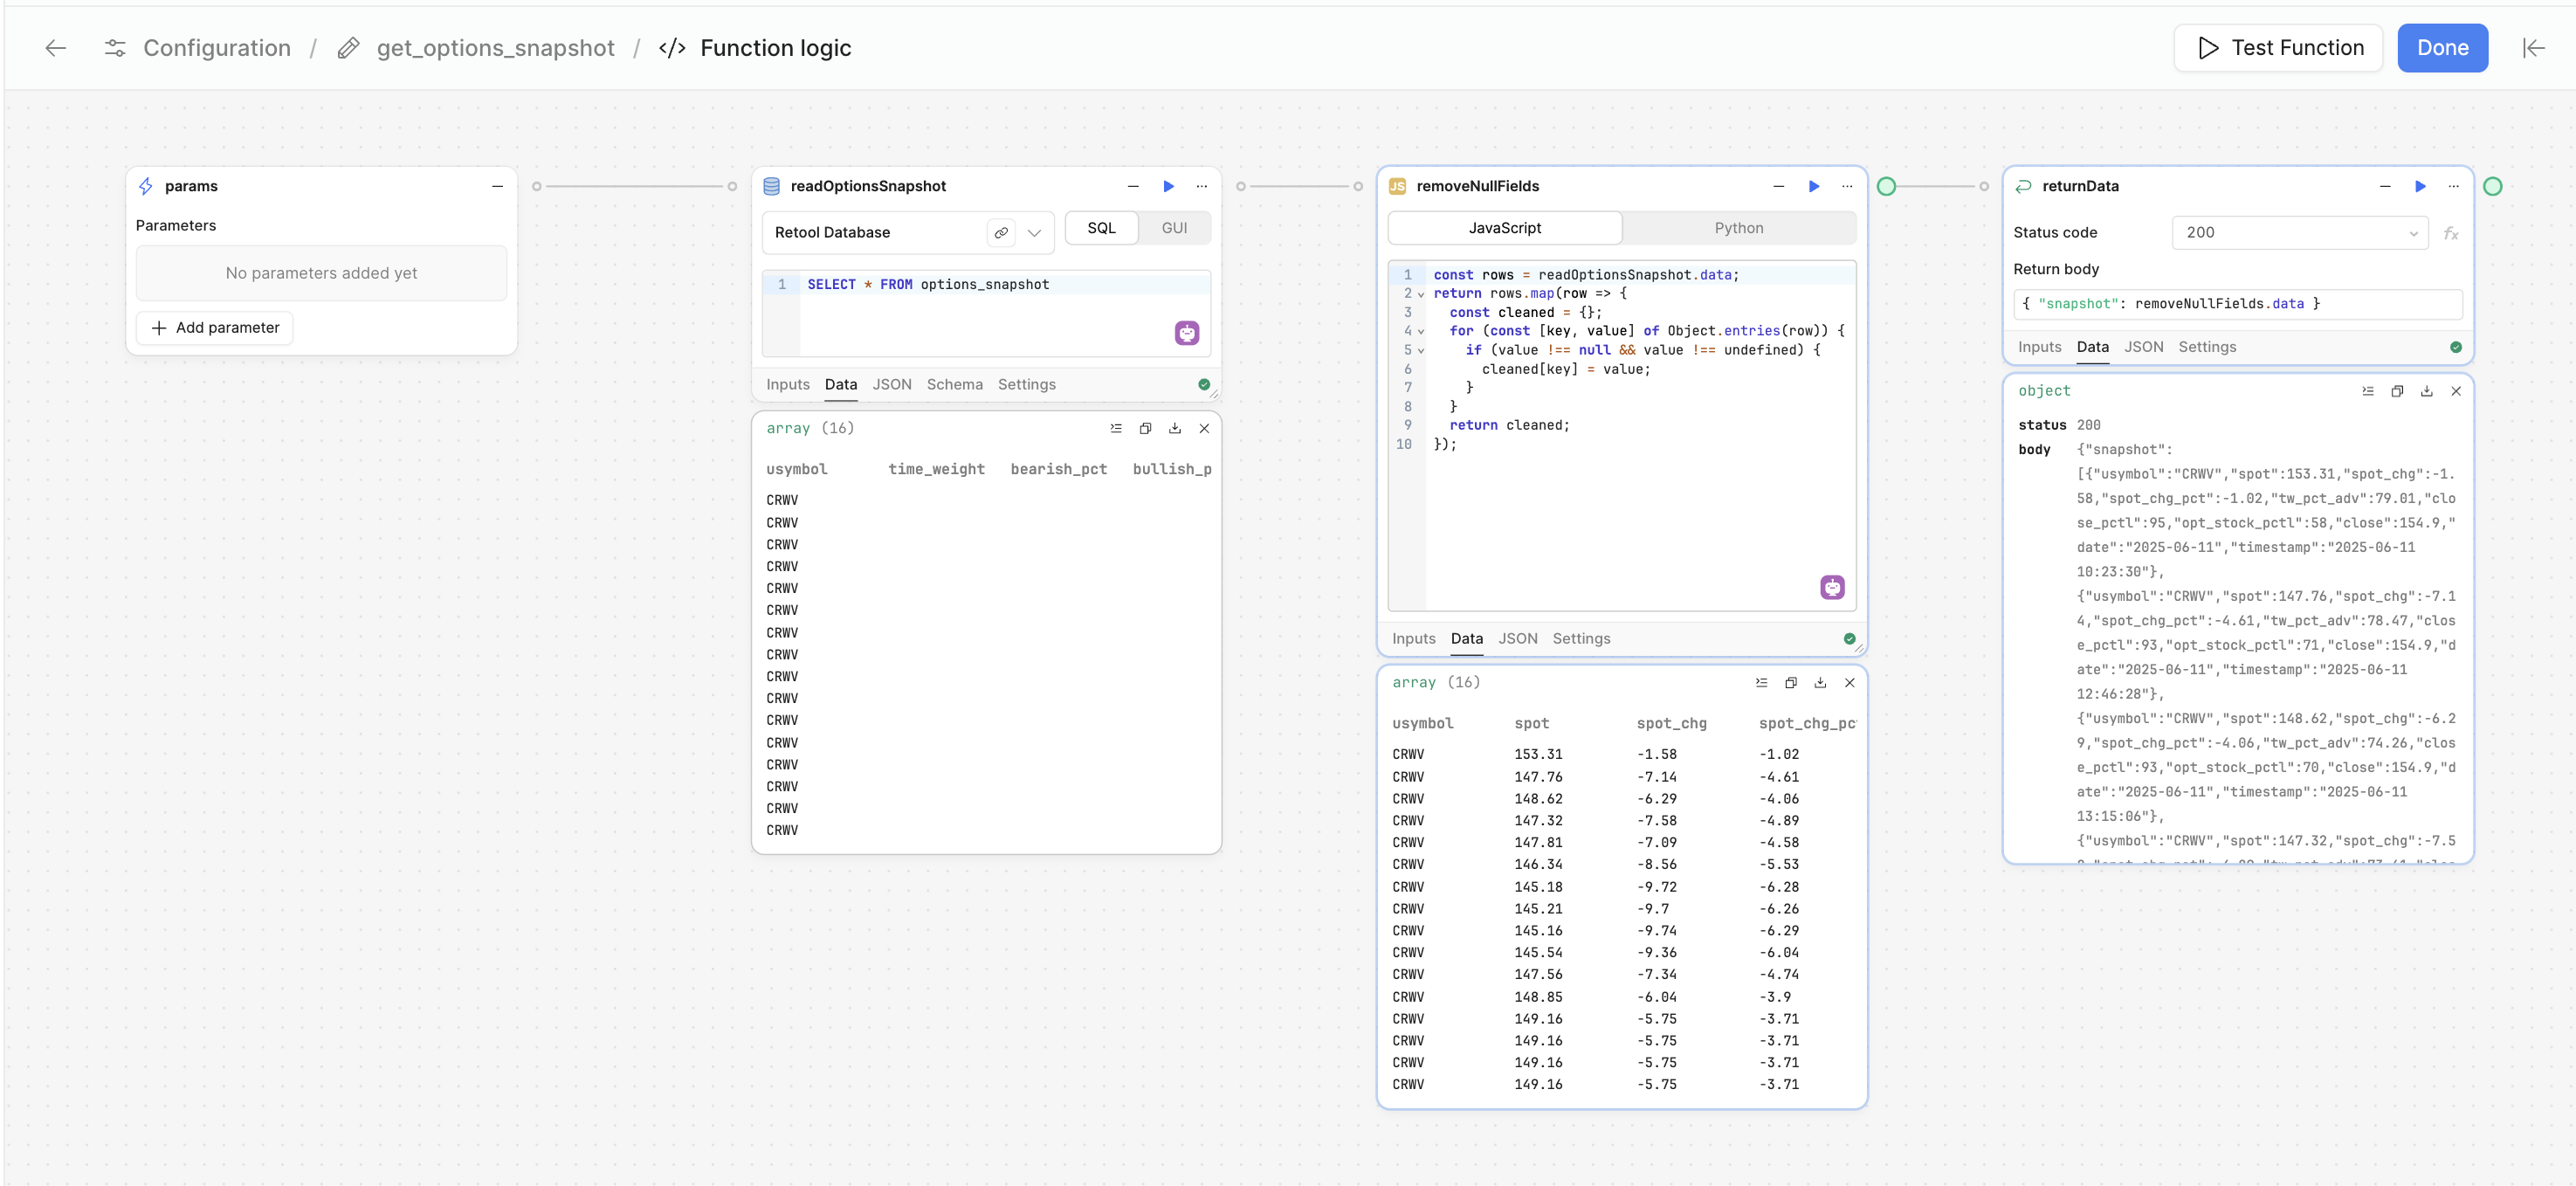Open Inputs tab of readOptionsSnapshot
Image resolution: width=2576 pixels, height=1186 pixels.
click(788, 385)
